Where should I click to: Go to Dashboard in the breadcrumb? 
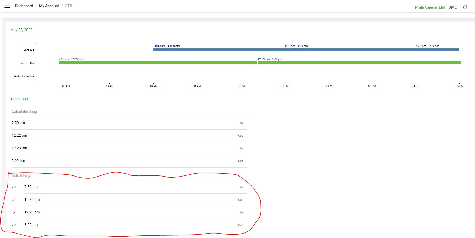(x=24, y=6)
